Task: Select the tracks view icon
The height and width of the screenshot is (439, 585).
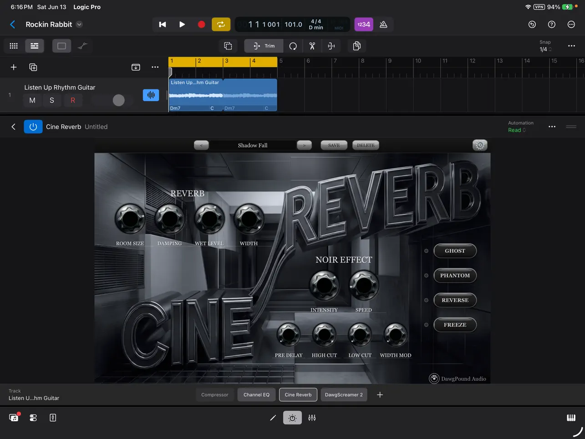Action: (34, 46)
